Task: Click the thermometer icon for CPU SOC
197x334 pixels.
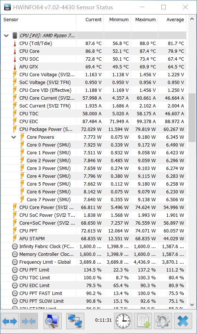Action: (x=15, y=59)
